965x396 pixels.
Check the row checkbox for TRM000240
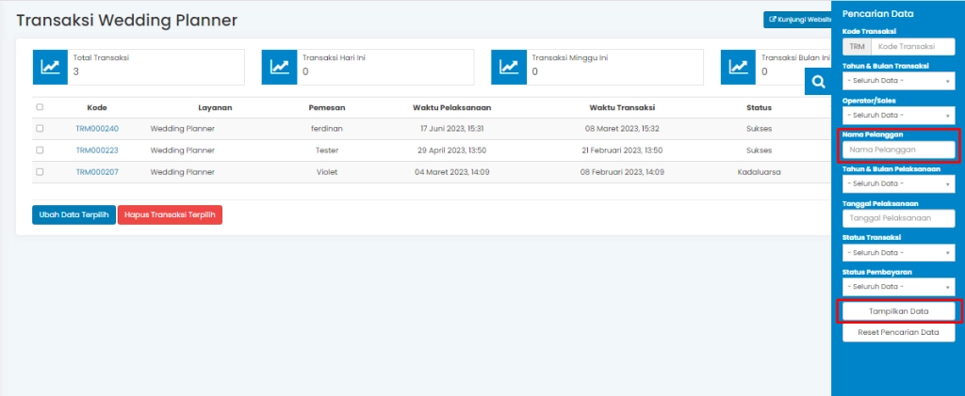click(40, 129)
